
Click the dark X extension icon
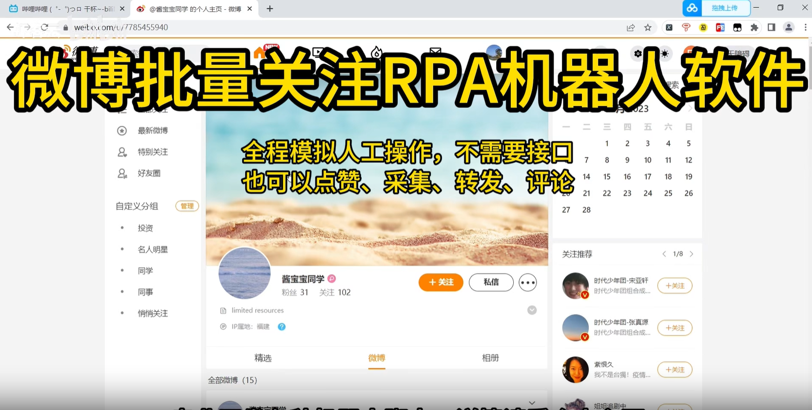pos(669,28)
